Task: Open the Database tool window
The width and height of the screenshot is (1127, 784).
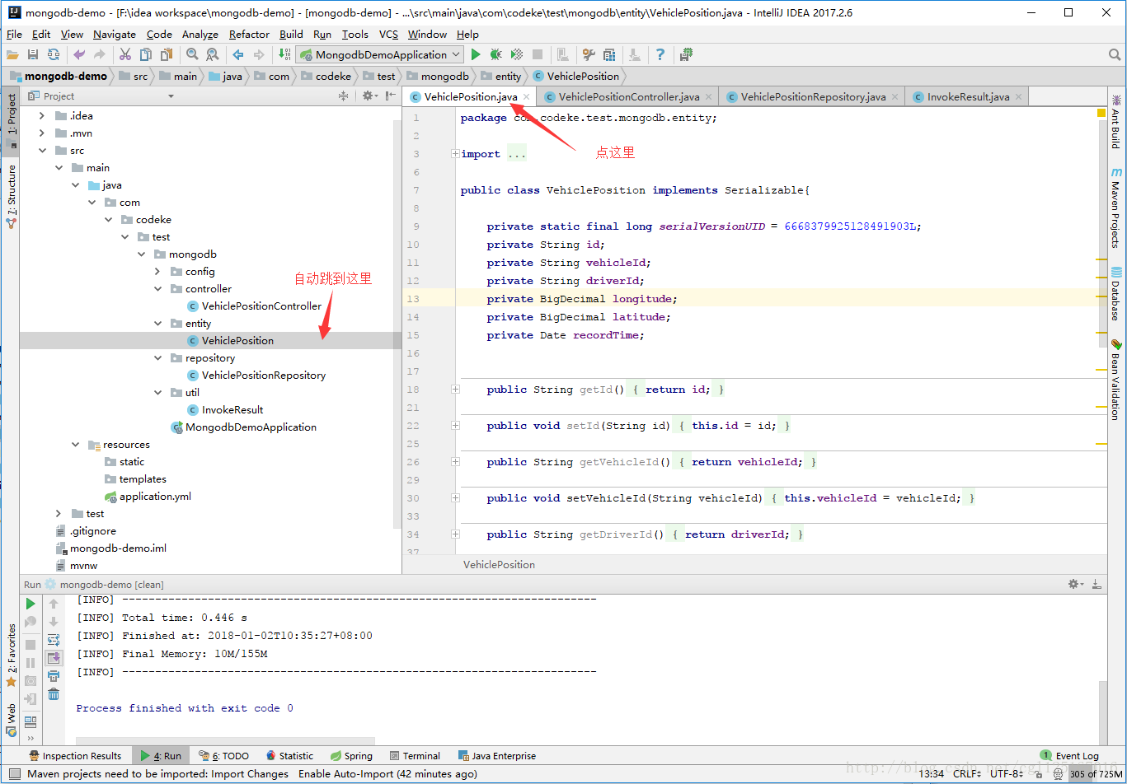Action: point(1115,299)
